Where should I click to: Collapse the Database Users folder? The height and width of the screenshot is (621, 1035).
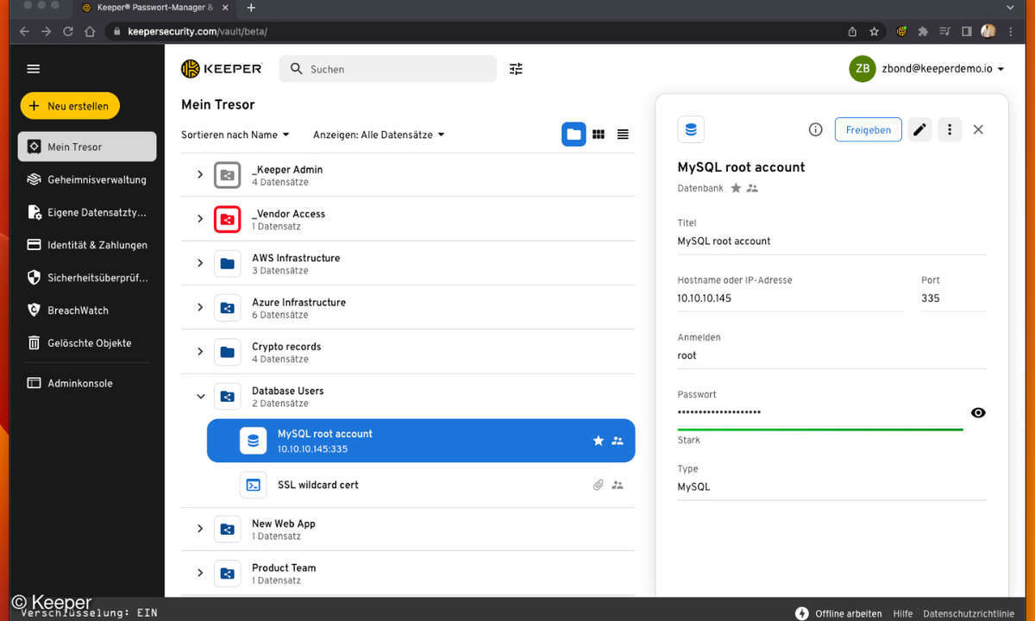[x=200, y=397]
